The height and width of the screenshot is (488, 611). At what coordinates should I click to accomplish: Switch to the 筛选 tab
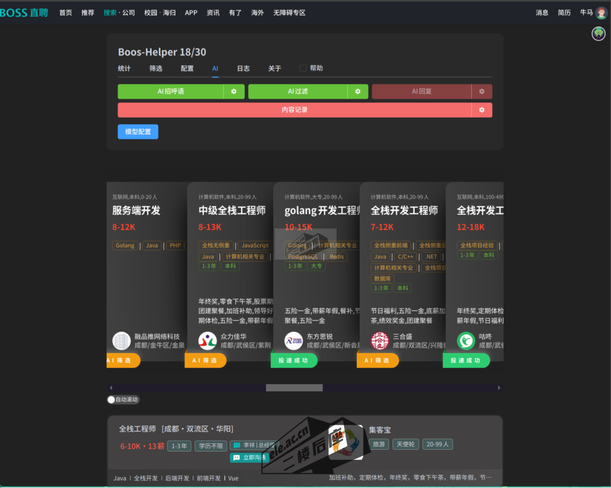[x=156, y=69]
